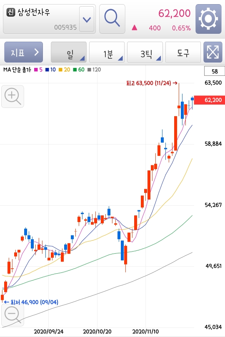Screen dimensions: 225x337
Task: Zoom in on the chart
Action: [x=12, y=96]
